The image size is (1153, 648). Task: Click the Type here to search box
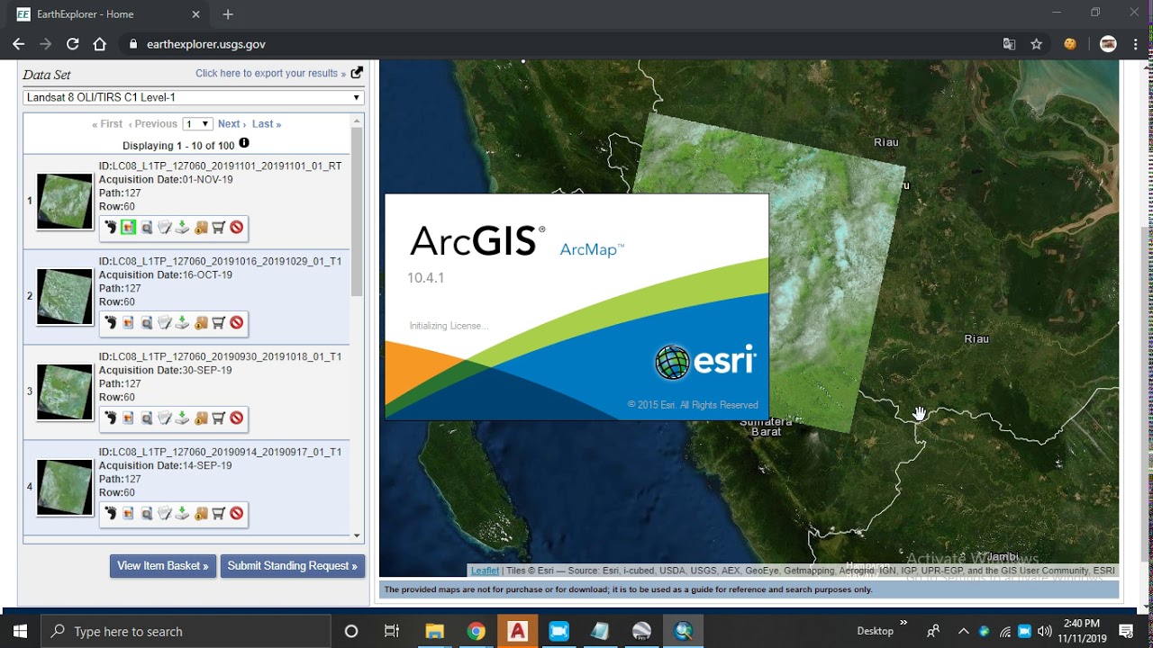pyautogui.click(x=186, y=631)
